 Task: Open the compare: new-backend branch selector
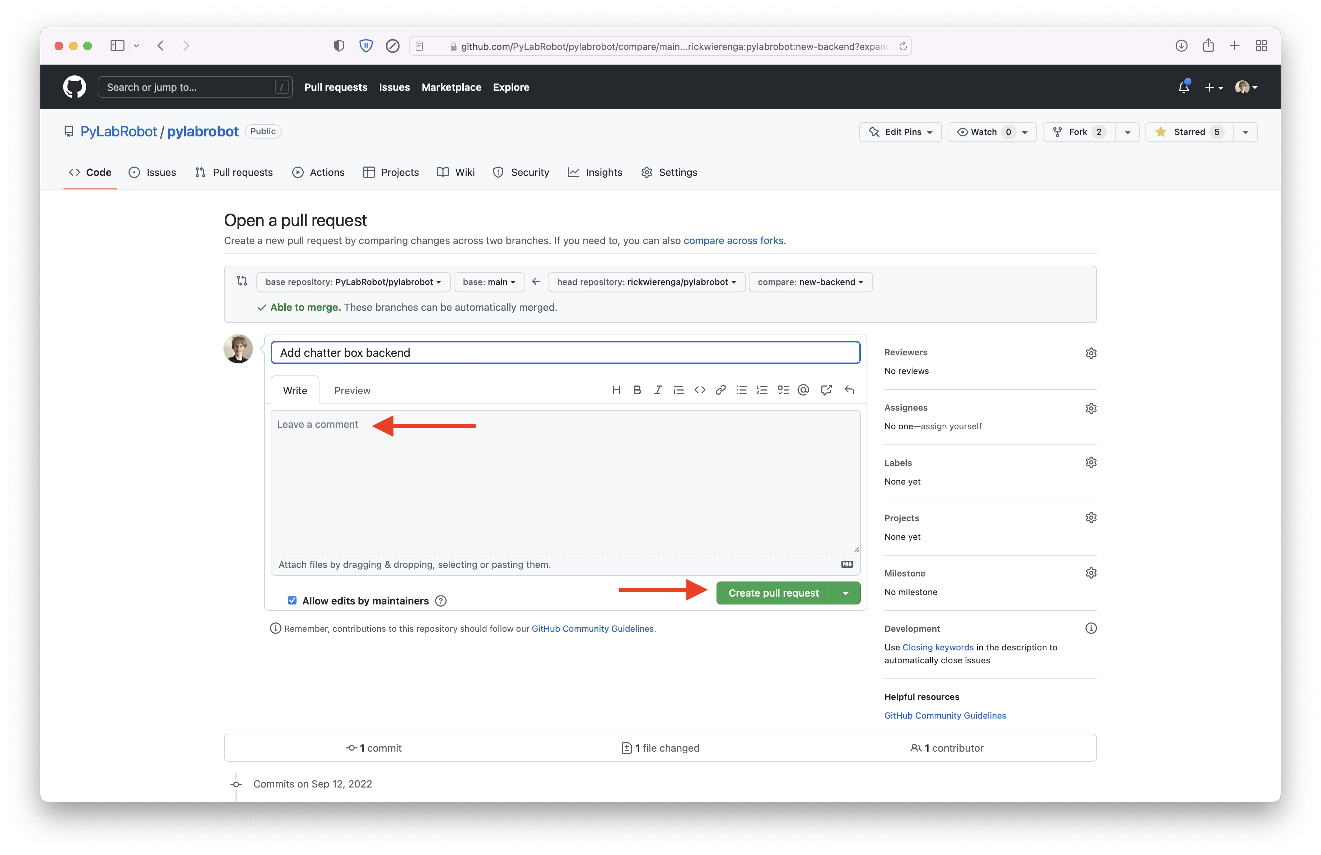coord(810,282)
